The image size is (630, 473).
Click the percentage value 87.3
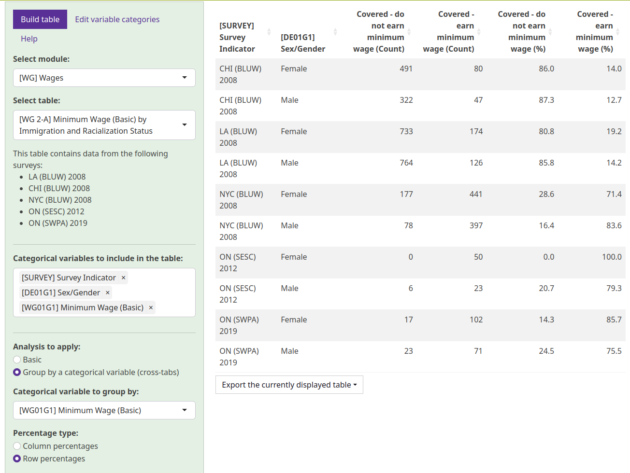click(546, 100)
